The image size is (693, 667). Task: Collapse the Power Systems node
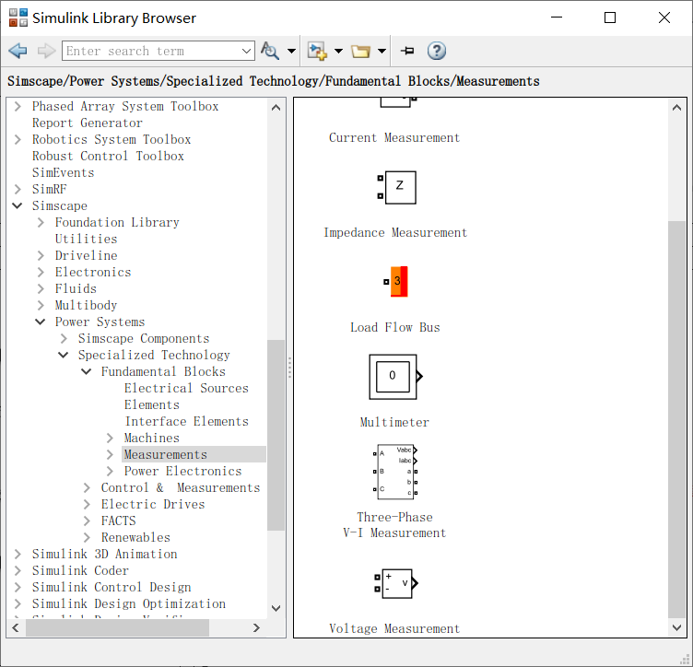pyautogui.click(x=41, y=322)
